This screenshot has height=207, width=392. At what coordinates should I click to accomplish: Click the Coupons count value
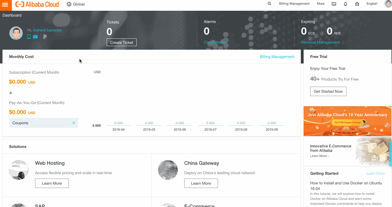point(74,123)
